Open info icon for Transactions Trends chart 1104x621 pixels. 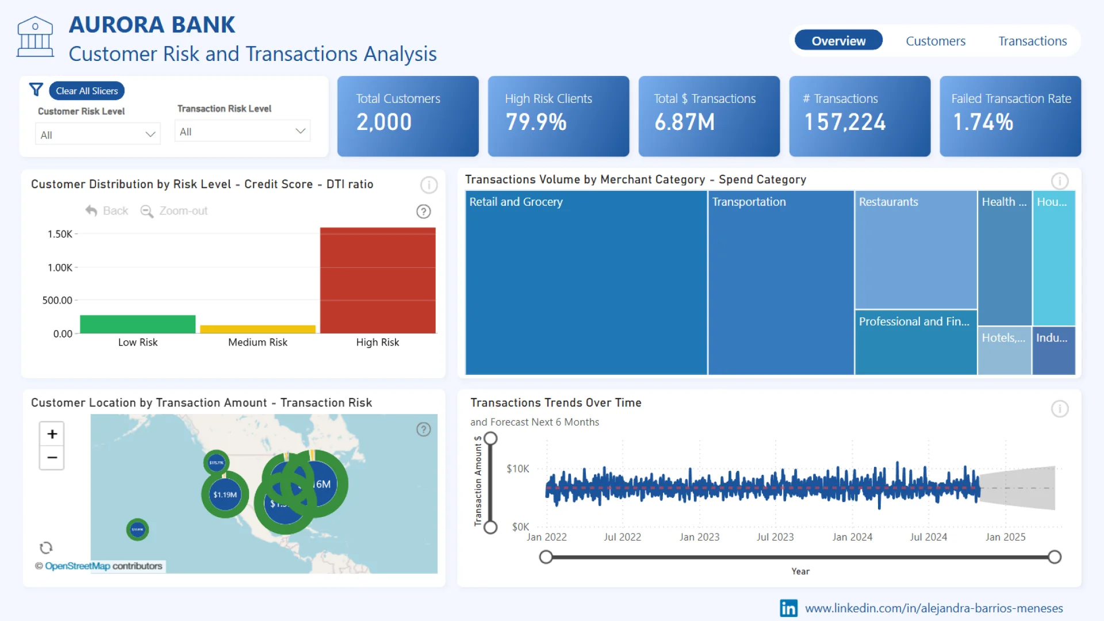(x=1060, y=409)
